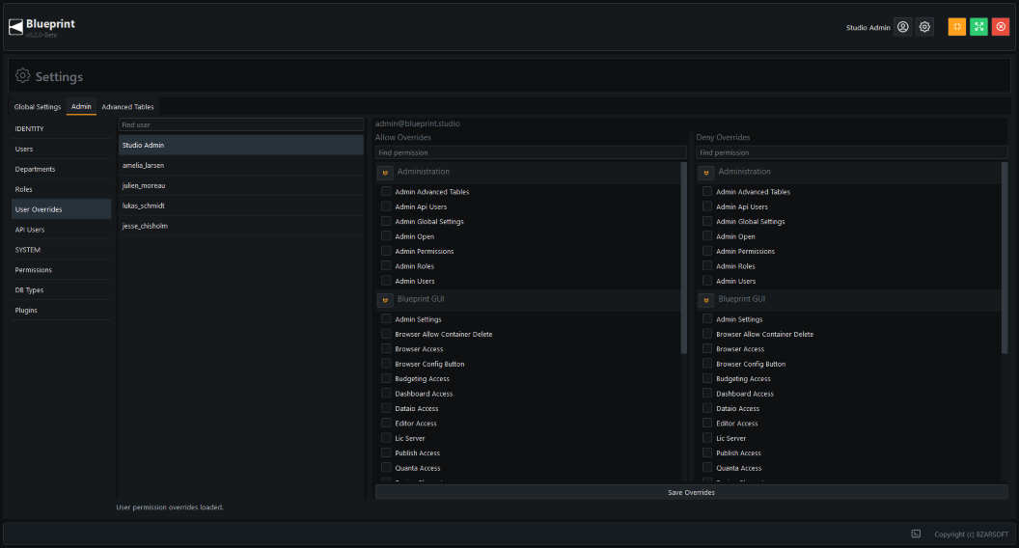The height and width of the screenshot is (548, 1019).
Task: Select Studio Admin in user list
Action: pyautogui.click(x=240, y=145)
